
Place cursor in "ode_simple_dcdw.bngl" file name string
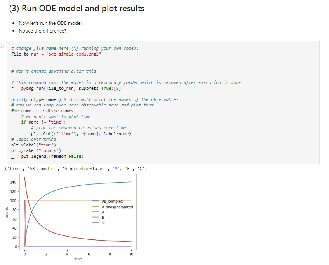click(x=74, y=54)
